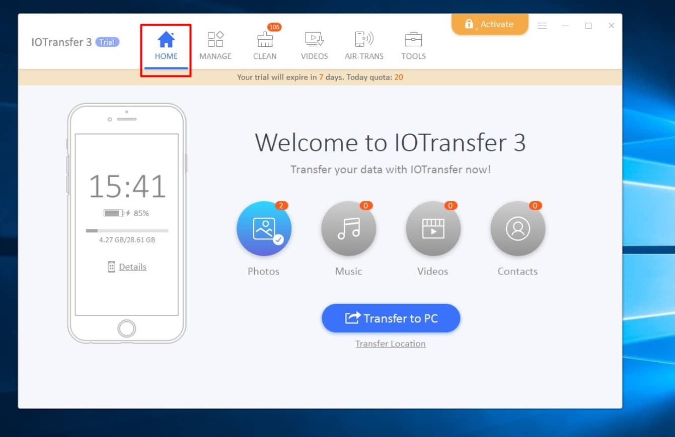Screen dimensions: 675x437
Task: Click the Transfer to PC button
Action: (x=391, y=318)
